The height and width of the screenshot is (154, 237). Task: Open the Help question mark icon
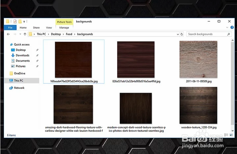(232, 27)
